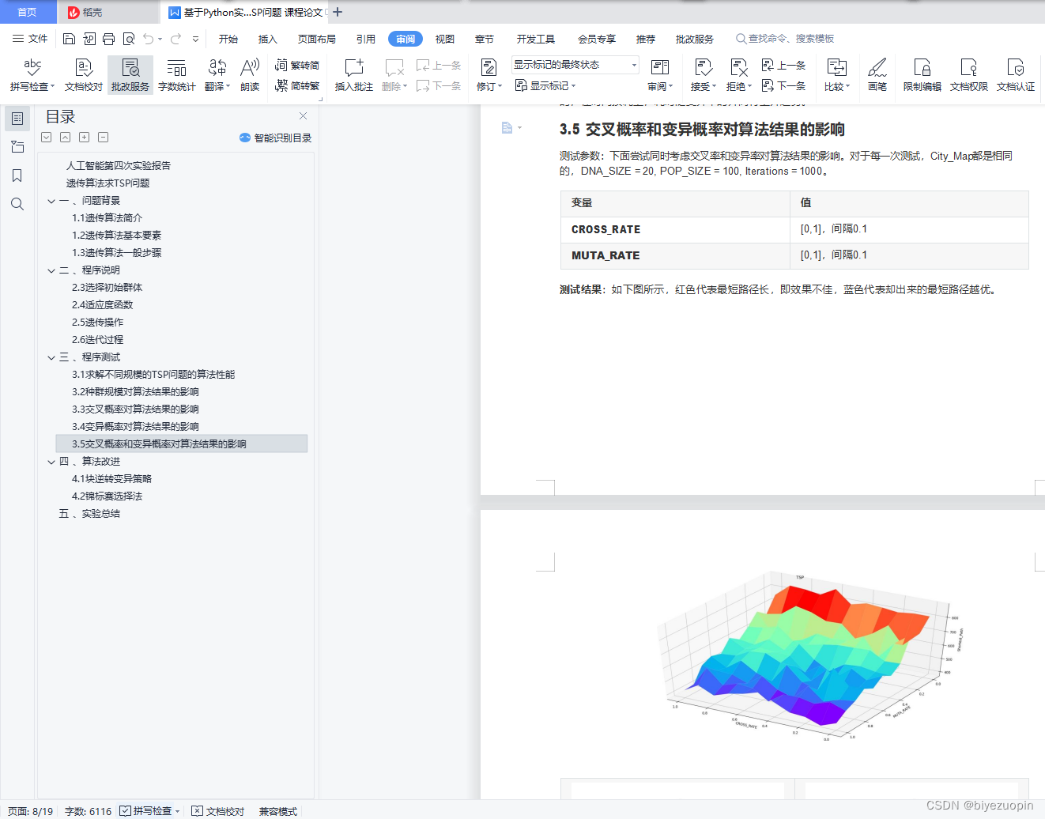Start 朗读 read aloud

pos(250,75)
